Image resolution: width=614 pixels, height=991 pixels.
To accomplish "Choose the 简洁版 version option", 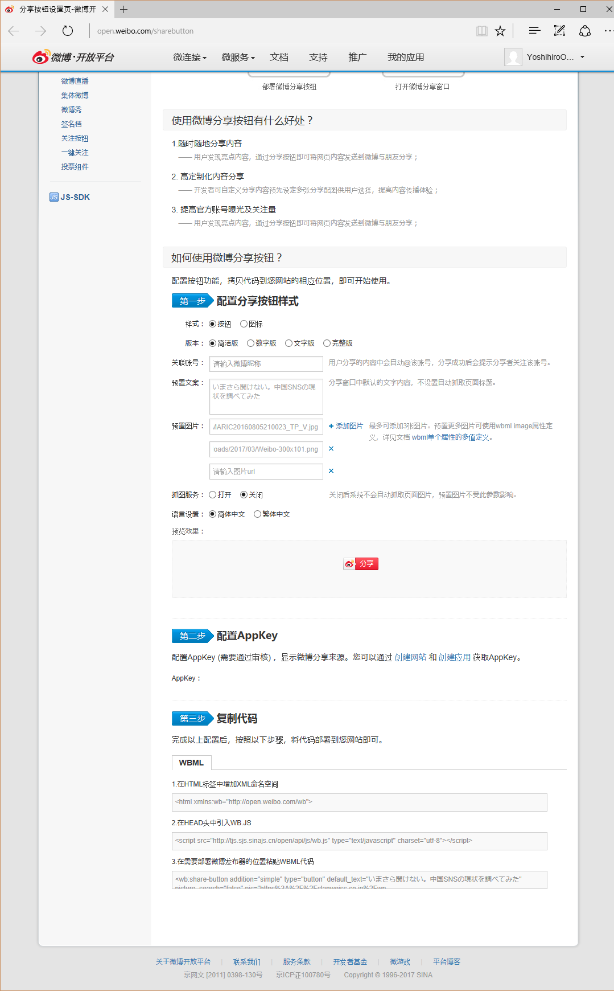I will coord(212,343).
